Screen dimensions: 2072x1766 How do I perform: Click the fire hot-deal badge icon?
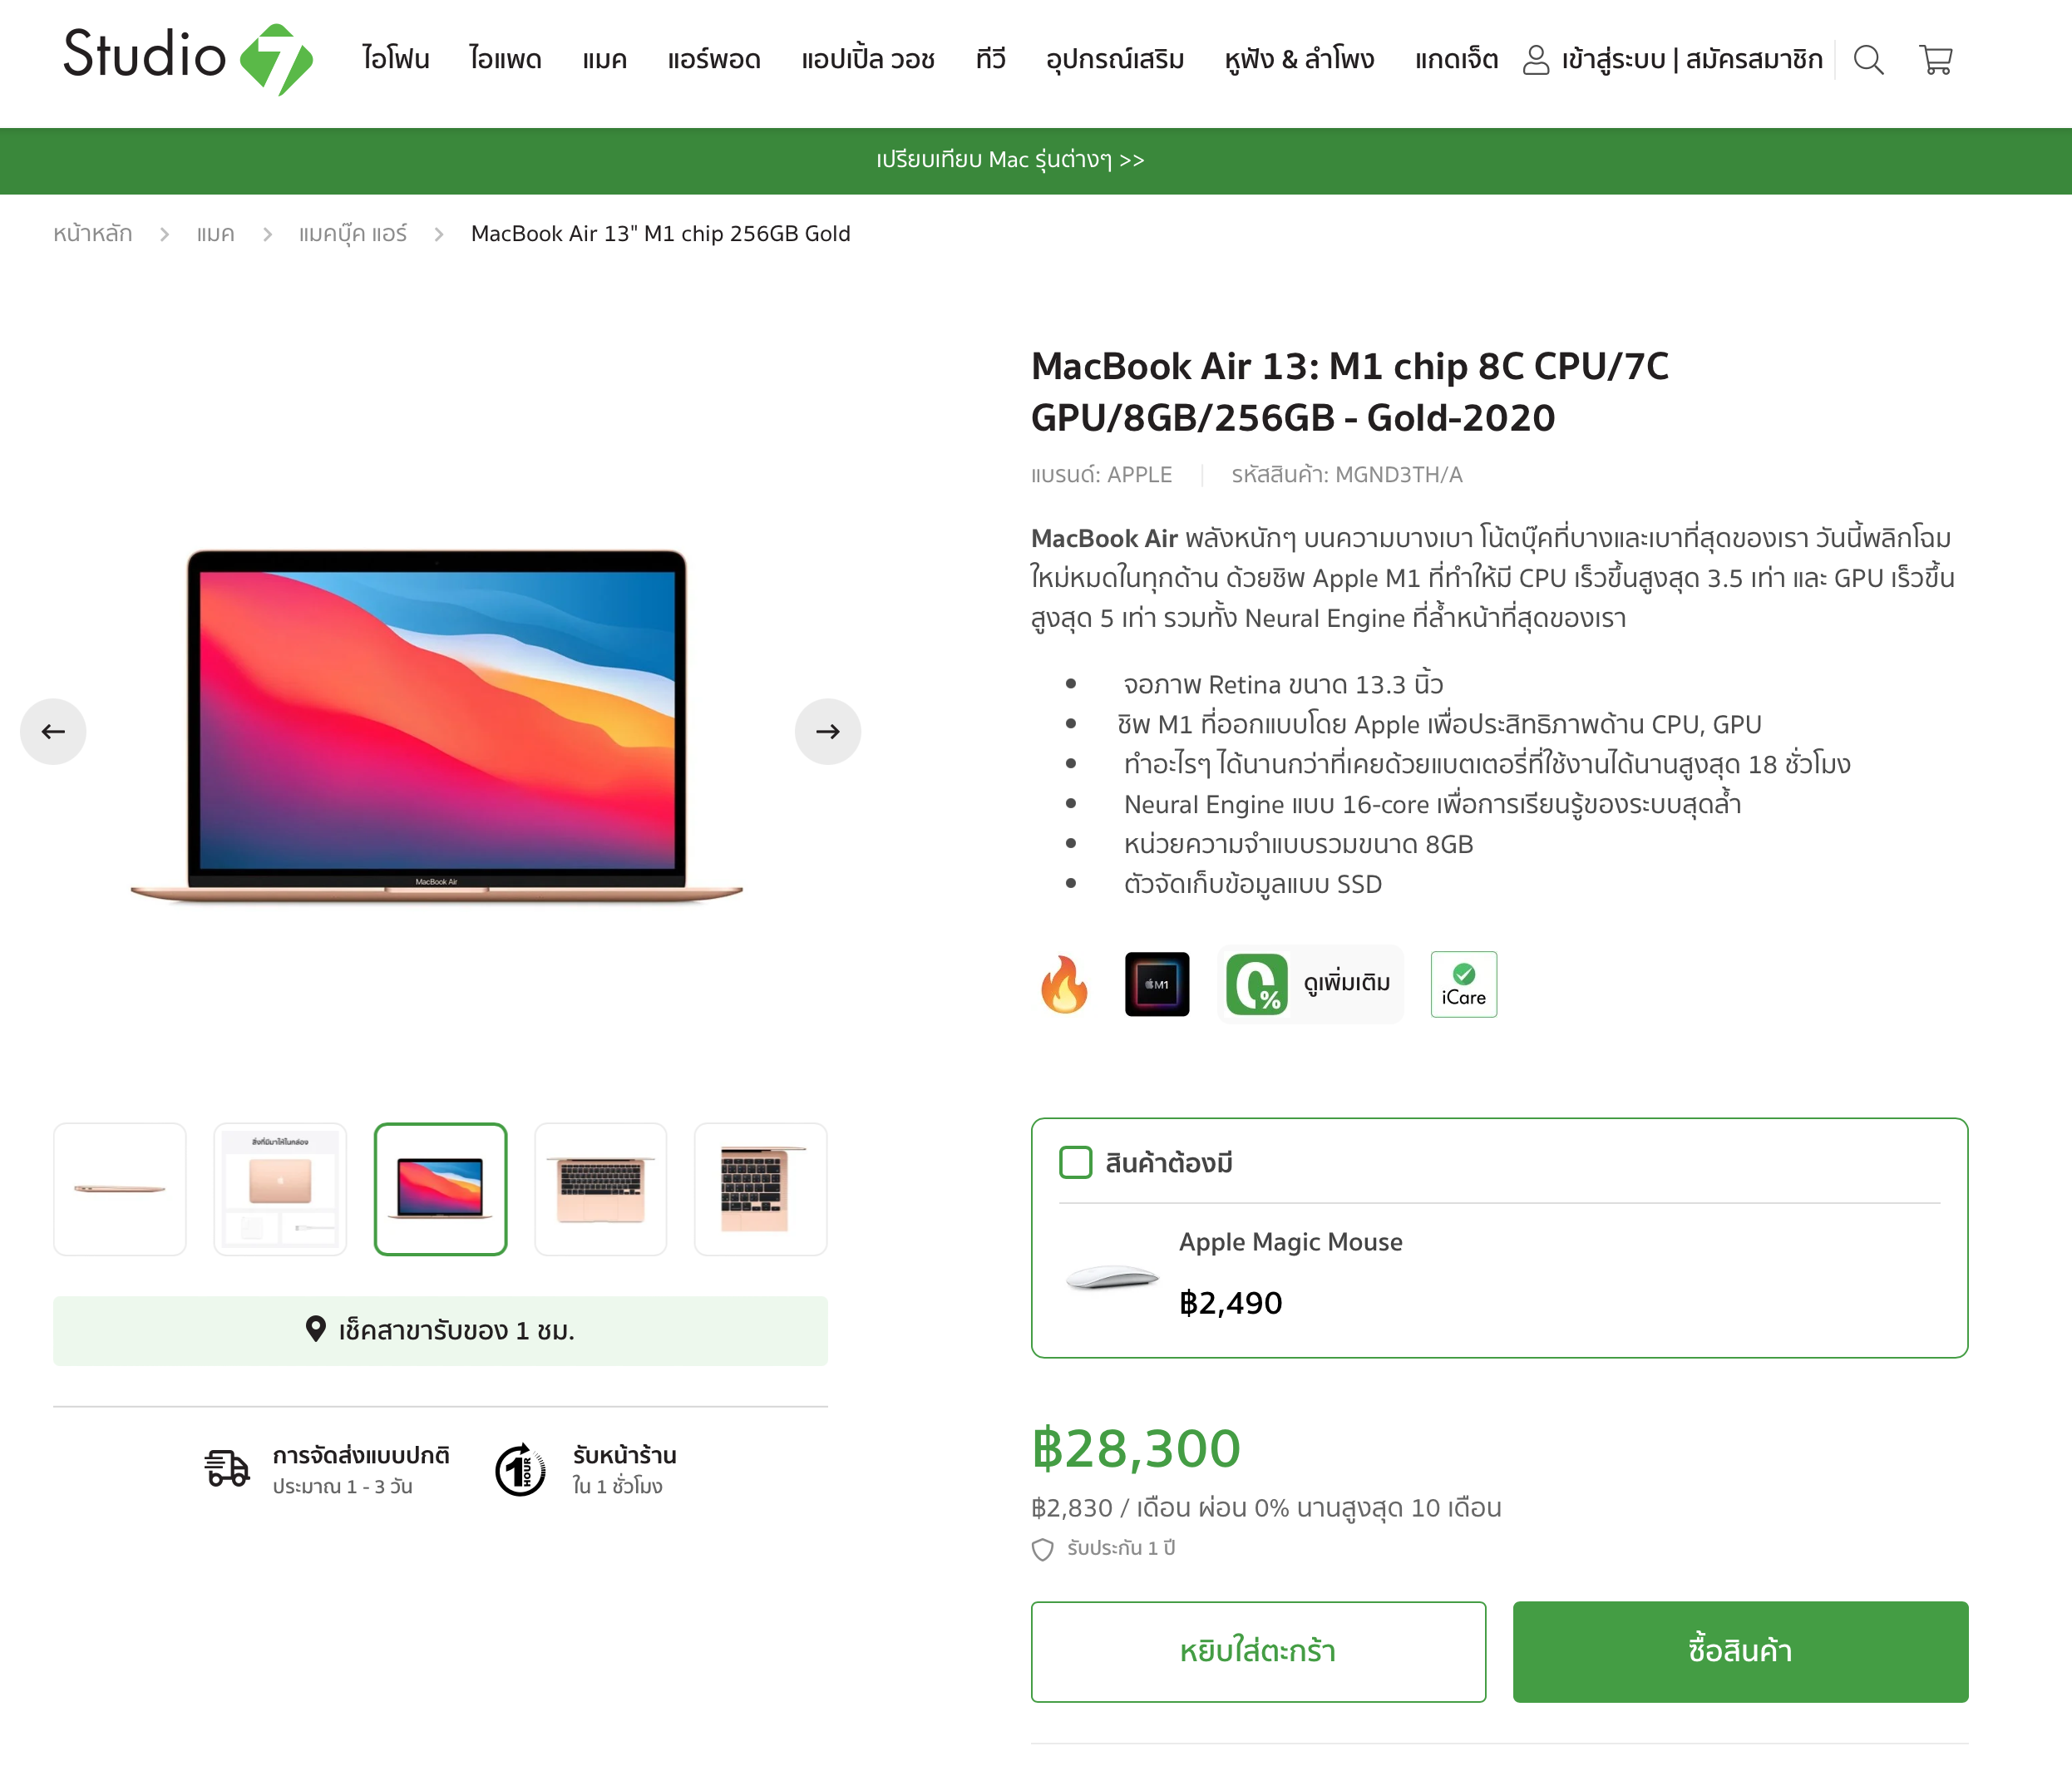[1064, 984]
